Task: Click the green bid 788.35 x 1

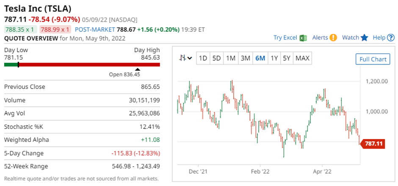Action: (x=21, y=30)
